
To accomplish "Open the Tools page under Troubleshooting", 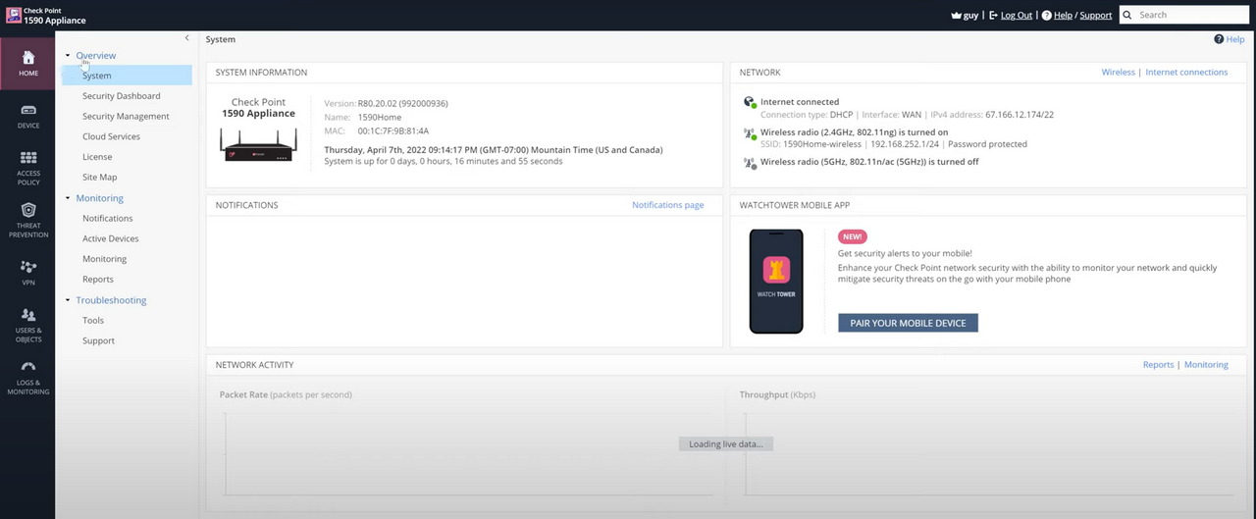I will click(x=93, y=320).
